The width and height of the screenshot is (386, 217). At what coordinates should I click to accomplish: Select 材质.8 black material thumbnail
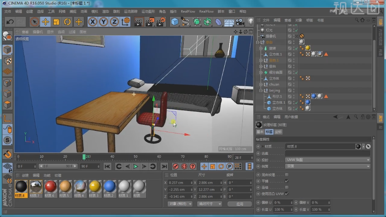pos(21,189)
